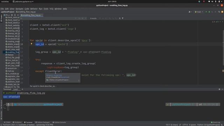The image size is (224, 126).
Task: Click pythonProject in the breadcrumb bar
Action: [x=8, y=12]
